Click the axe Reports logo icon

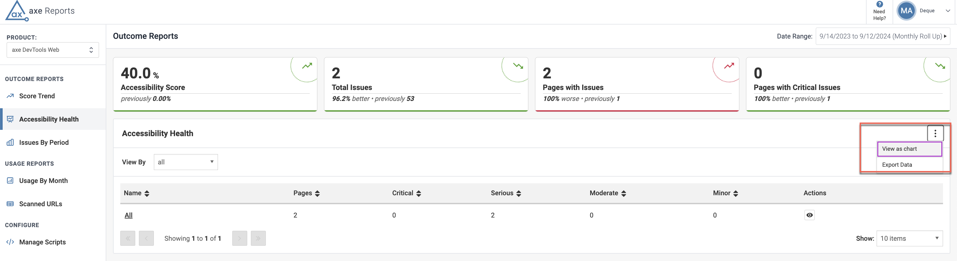click(x=16, y=11)
